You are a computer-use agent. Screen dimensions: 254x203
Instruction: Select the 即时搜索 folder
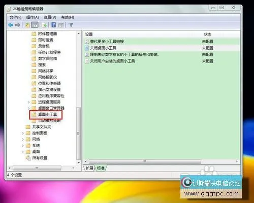coord(43,40)
